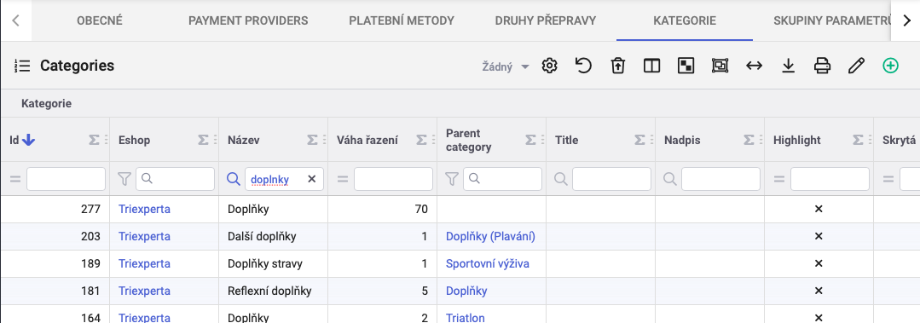Click the select-area frame icon

click(x=720, y=66)
